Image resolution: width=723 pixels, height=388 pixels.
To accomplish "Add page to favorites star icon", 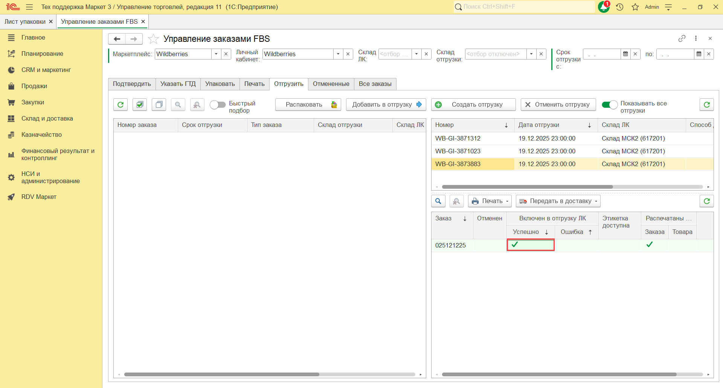I will tap(153, 39).
